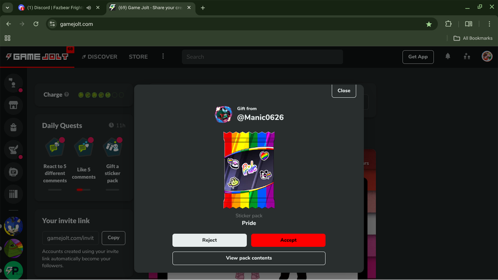
Task: Open the game library sidebar icon
Action: (13, 194)
